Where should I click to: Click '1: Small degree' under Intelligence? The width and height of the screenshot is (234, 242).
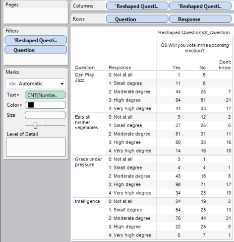tap(125, 210)
